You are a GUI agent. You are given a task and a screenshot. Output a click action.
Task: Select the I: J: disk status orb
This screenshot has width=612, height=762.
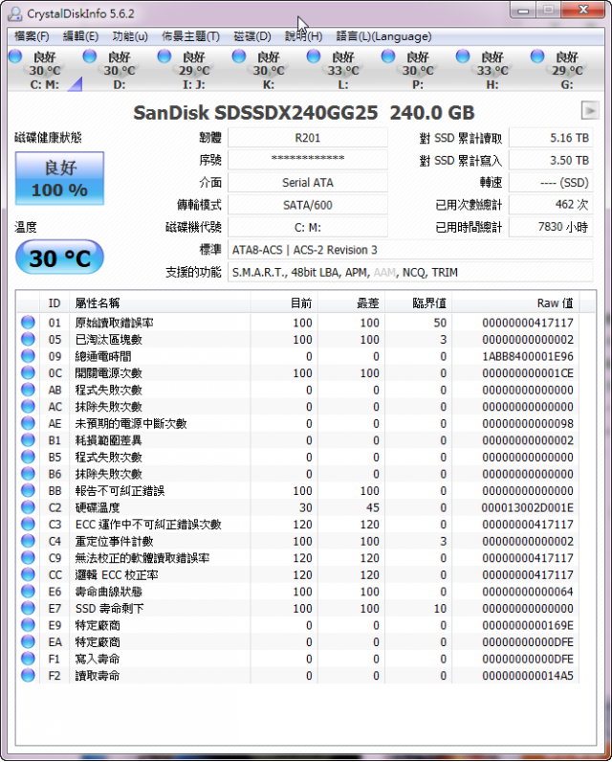[x=164, y=56]
